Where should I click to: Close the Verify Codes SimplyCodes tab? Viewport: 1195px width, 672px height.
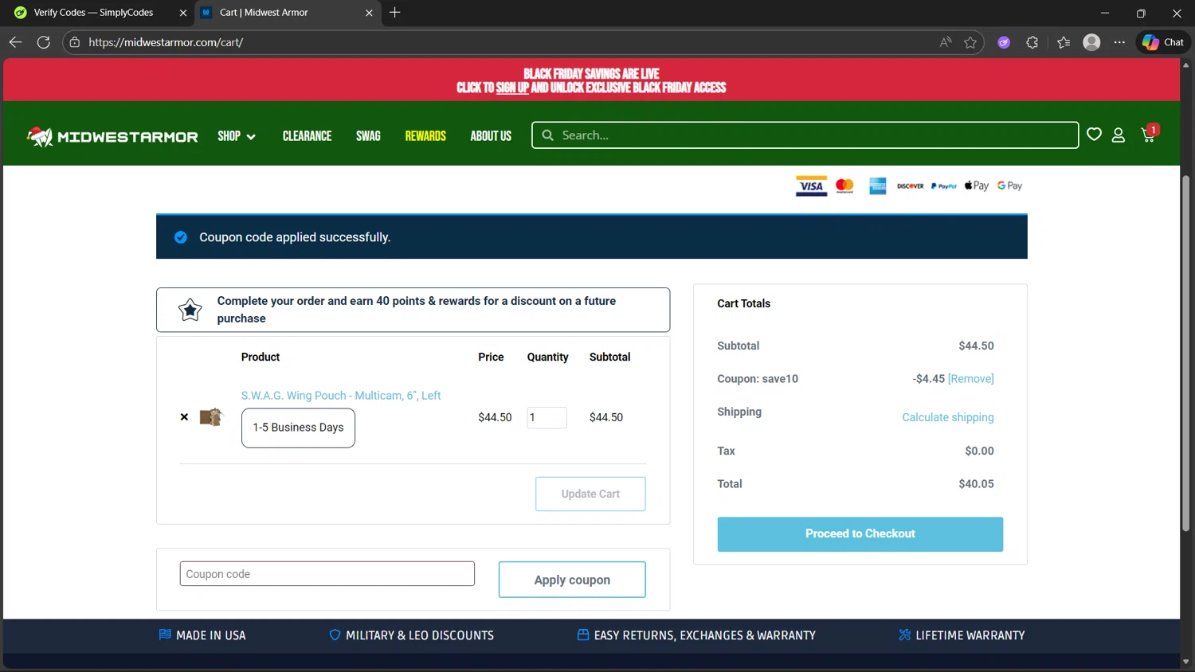pos(183,13)
